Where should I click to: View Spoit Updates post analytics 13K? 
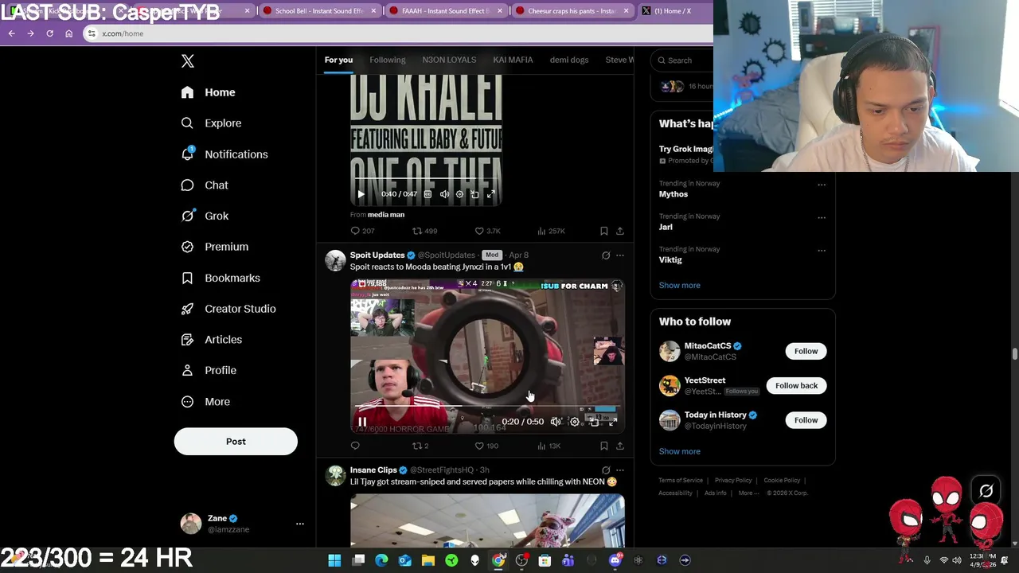click(549, 446)
